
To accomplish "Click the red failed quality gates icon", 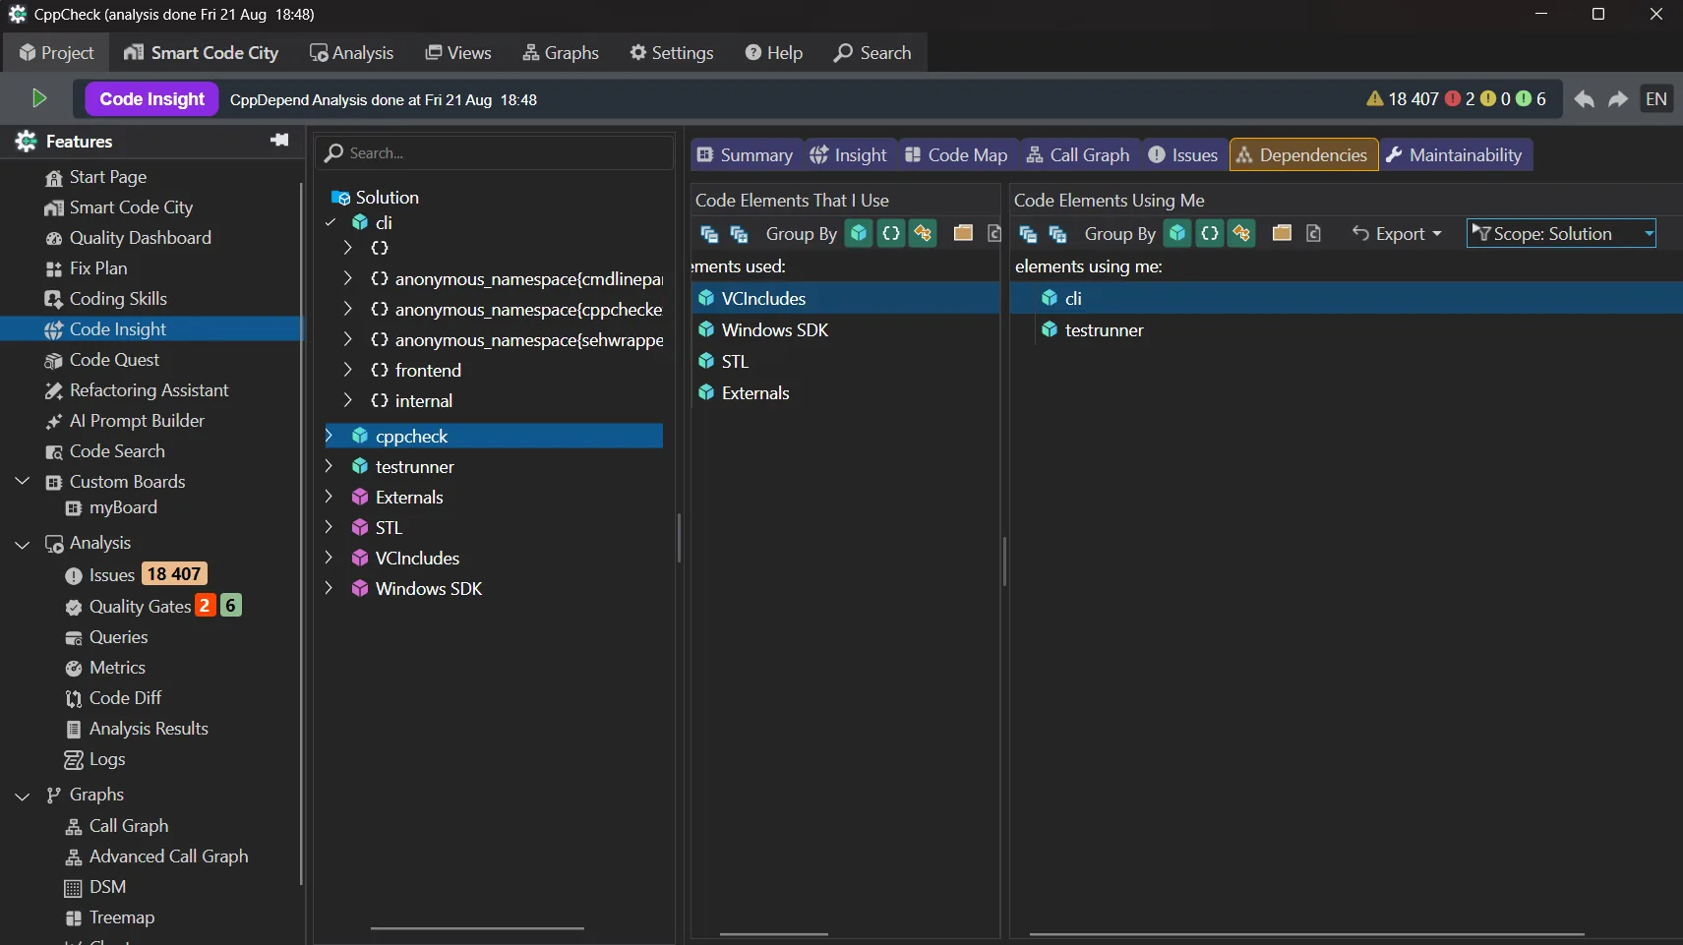I will point(1453,98).
